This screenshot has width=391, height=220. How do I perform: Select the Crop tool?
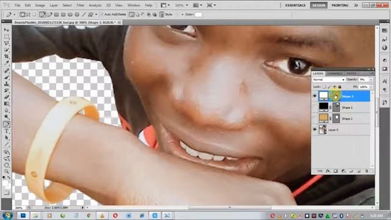7,57
